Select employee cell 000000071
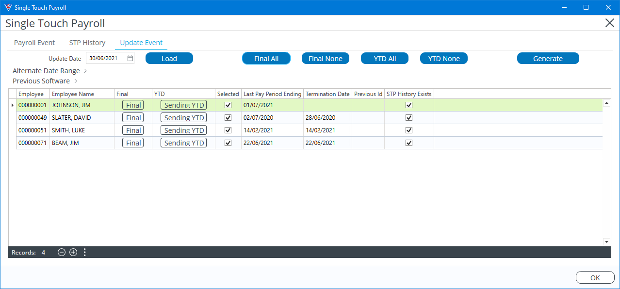 (33, 143)
